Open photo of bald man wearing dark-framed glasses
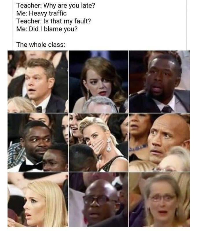 click(x=98, y=199)
